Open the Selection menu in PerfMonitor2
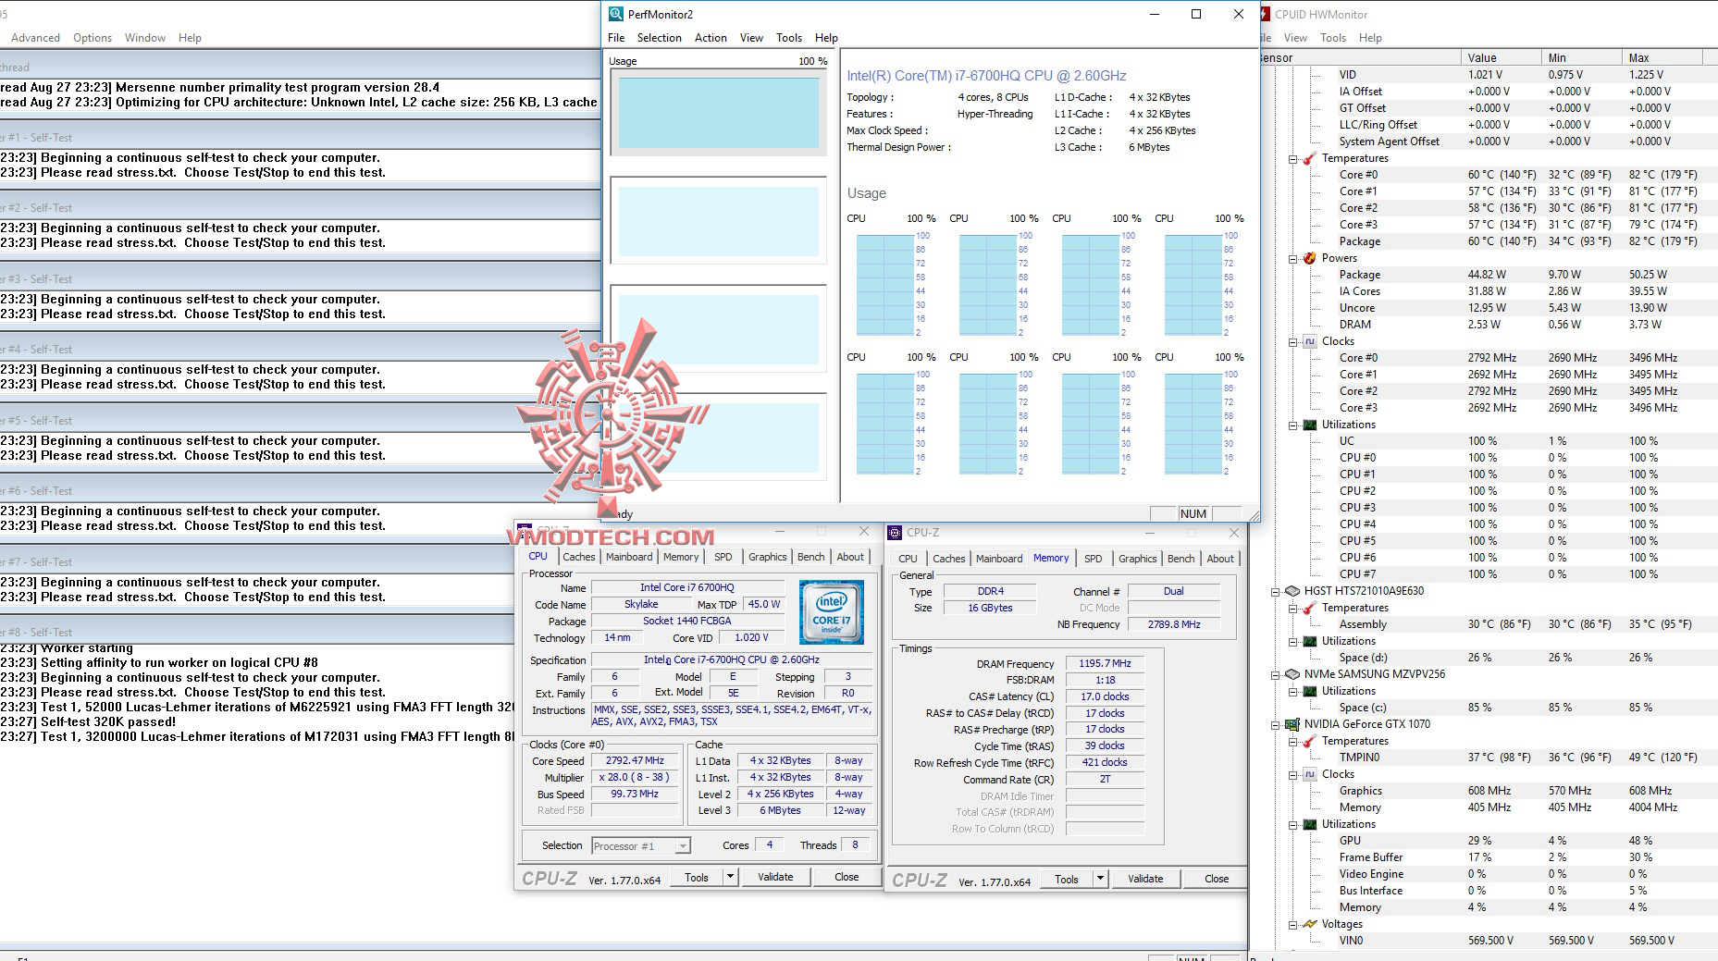The image size is (1718, 961). click(659, 38)
